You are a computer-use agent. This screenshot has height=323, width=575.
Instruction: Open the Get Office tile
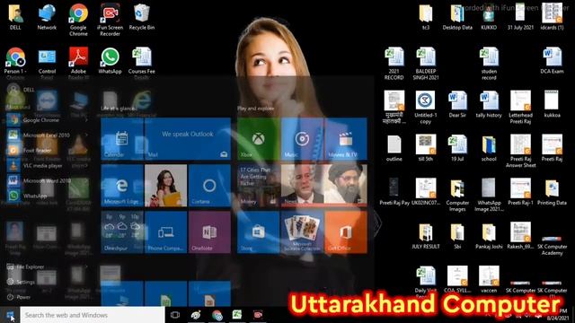[346, 232]
